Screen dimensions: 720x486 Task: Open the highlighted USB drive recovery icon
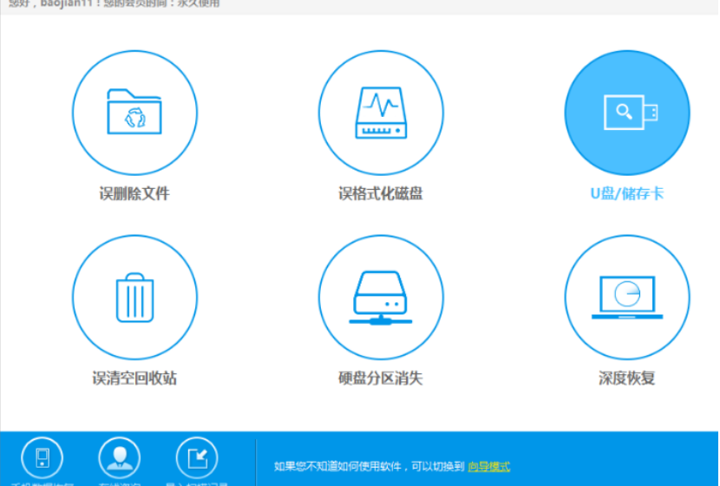click(626, 113)
